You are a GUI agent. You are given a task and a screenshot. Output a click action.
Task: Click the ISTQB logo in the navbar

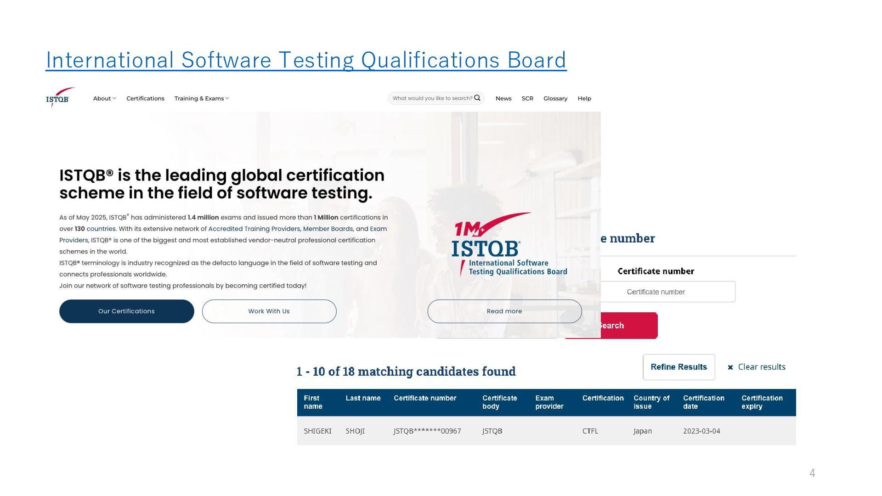(x=60, y=98)
